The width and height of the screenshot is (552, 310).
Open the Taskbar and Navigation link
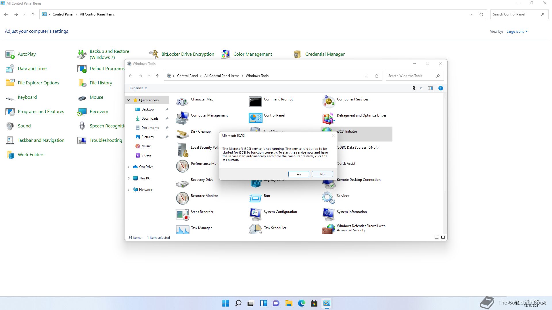41,140
